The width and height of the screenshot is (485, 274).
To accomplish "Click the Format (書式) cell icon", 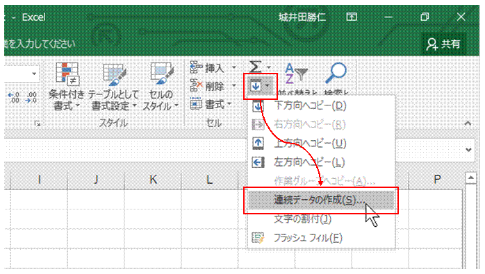I will click(196, 104).
